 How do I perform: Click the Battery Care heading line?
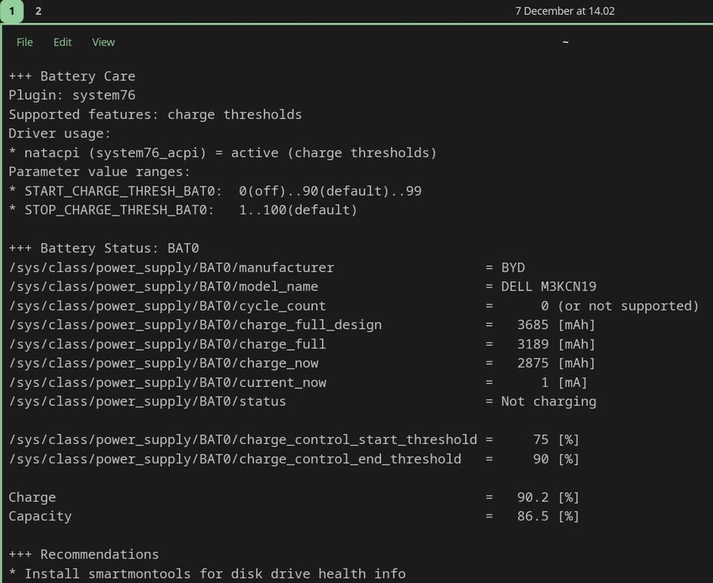(x=72, y=76)
